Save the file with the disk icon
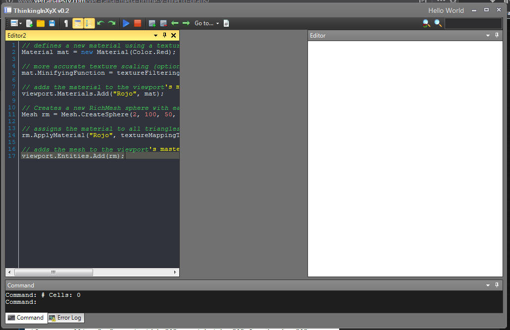The image size is (510, 330). [52, 23]
